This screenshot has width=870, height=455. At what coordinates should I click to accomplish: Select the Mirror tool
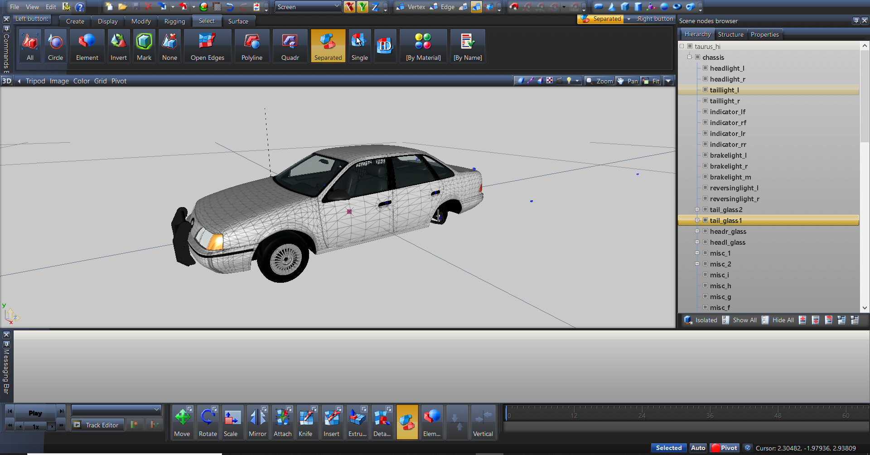257,422
